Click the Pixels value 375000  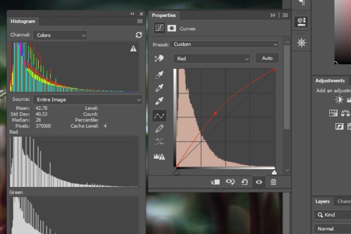click(43, 126)
